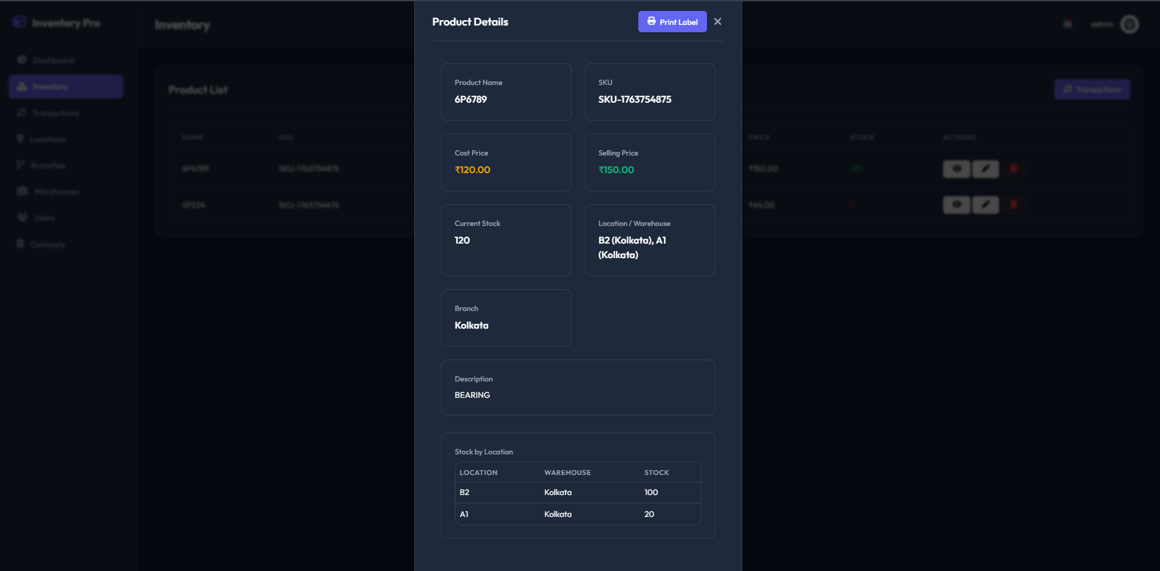Click the Inventory Pro logo icon
1160x571 pixels.
click(x=19, y=22)
